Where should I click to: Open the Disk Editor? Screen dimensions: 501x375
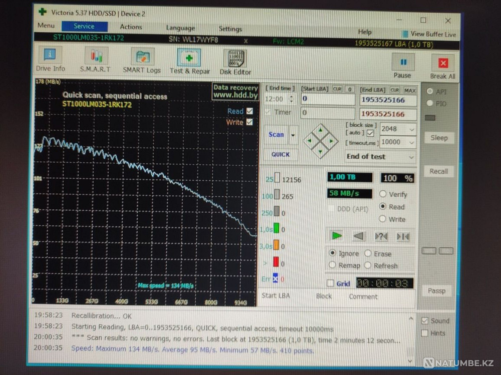(x=235, y=59)
